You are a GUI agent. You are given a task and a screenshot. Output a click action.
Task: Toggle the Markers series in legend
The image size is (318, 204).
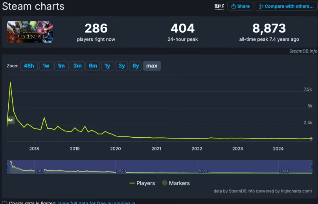pyautogui.click(x=176, y=183)
